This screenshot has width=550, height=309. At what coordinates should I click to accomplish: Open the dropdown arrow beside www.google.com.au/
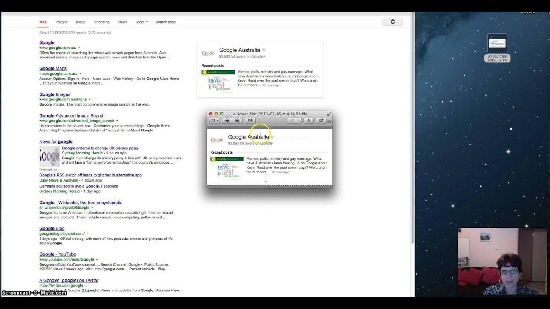pyautogui.click(x=79, y=48)
